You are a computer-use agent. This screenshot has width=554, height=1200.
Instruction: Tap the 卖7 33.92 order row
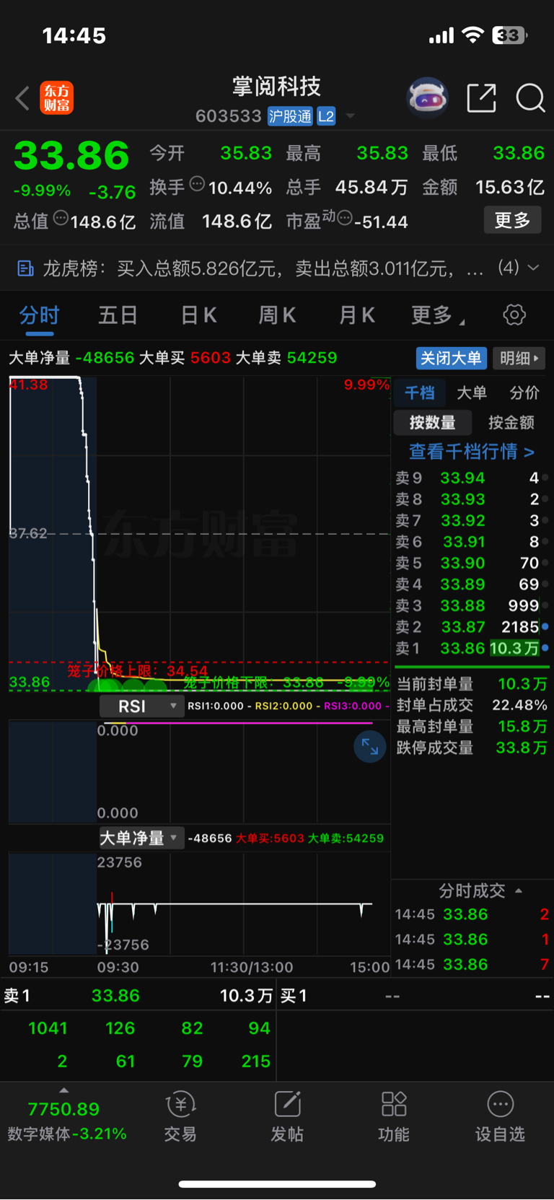click(x=472, y=520)
